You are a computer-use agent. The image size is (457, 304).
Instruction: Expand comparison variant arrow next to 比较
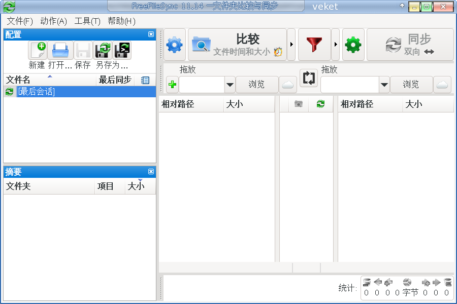point(291,45)
